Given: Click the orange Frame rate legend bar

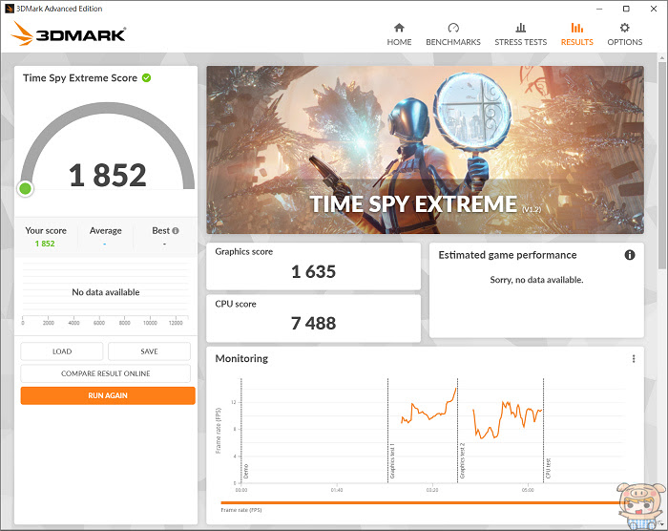Looking at the screenshot, I should pos(422,503).
